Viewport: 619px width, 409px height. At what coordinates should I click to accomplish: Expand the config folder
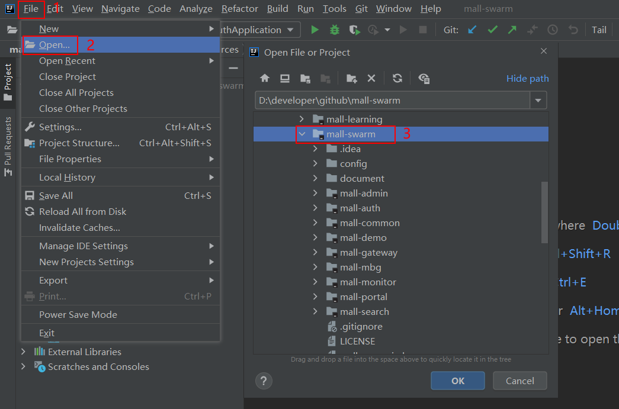(x=315, y=164)
